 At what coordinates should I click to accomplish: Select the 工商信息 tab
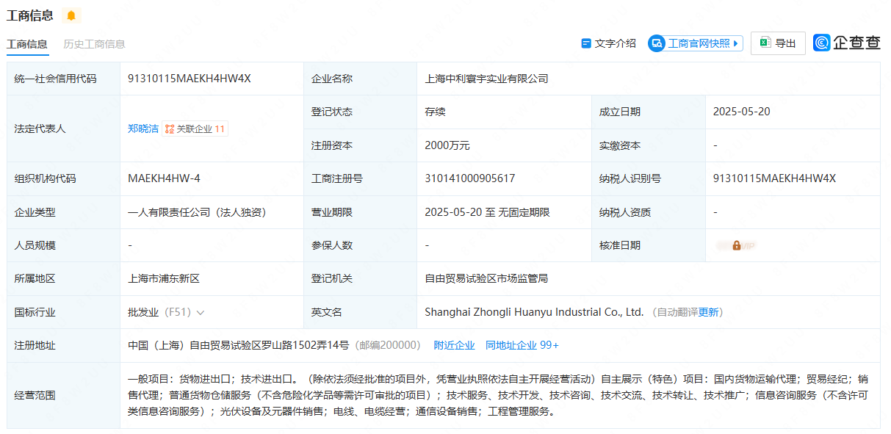(27, 44)
